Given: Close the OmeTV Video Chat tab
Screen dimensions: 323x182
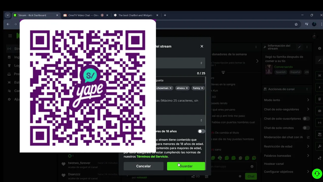Looking at the screenshot, I should coord(107,15).
